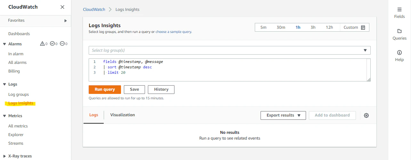
Task: Switch to the Logs results tab
Action: coord(94,115)
